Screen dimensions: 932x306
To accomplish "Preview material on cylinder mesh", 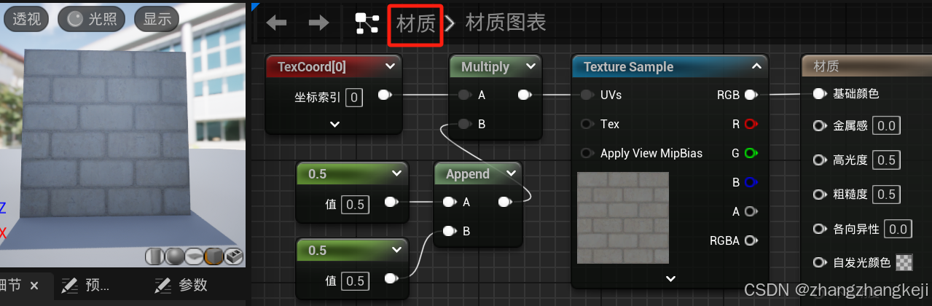I will [x=154, y=256].
